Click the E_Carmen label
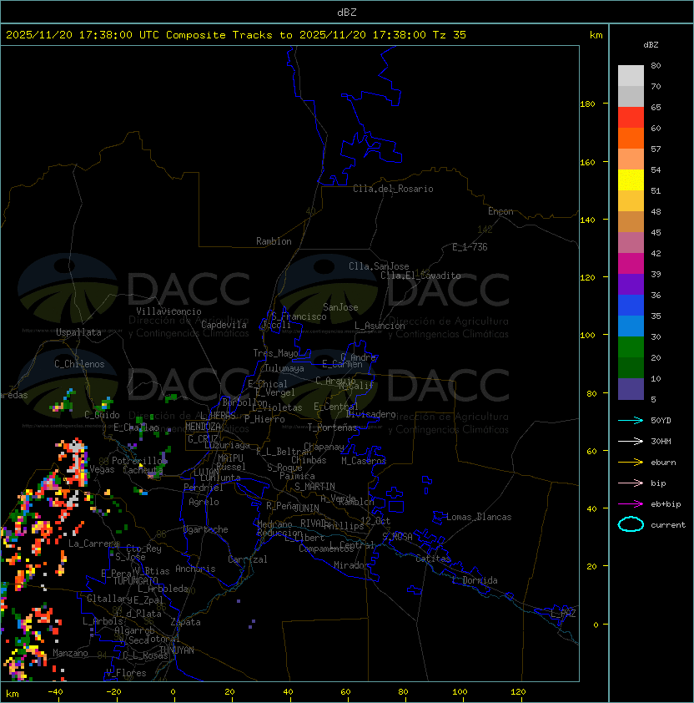694x703 pixels. 342,363
